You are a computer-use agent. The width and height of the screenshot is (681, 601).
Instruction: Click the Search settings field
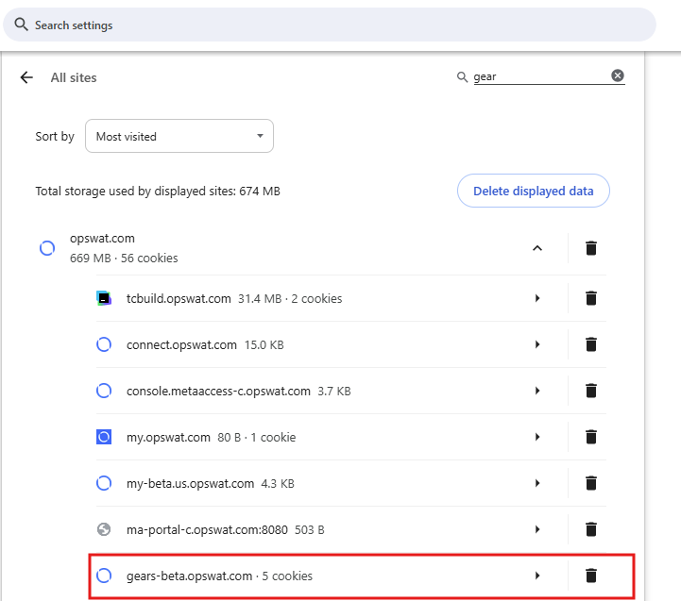[x=331, y=25]
